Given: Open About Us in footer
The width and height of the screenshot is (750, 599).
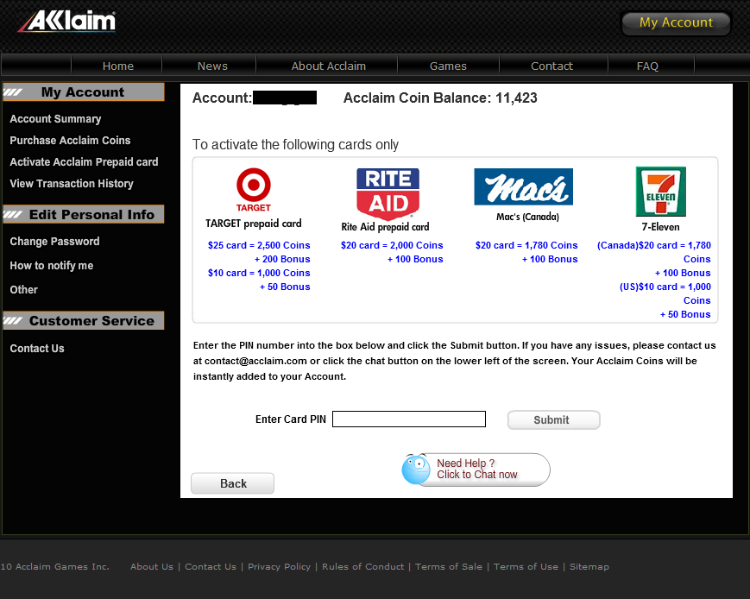Looking at the screenshot, I should click(152, 566).
